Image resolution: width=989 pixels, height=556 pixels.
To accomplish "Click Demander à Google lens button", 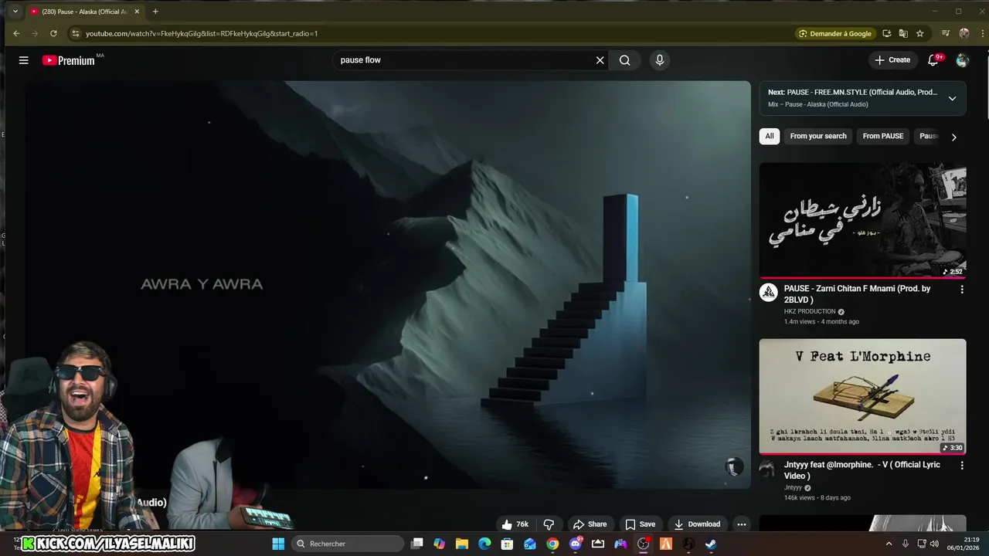I will [x=835, y=33].
